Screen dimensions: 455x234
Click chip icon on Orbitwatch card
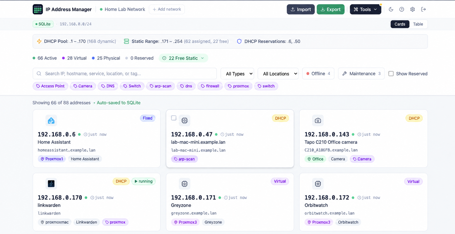pos(318,184)
